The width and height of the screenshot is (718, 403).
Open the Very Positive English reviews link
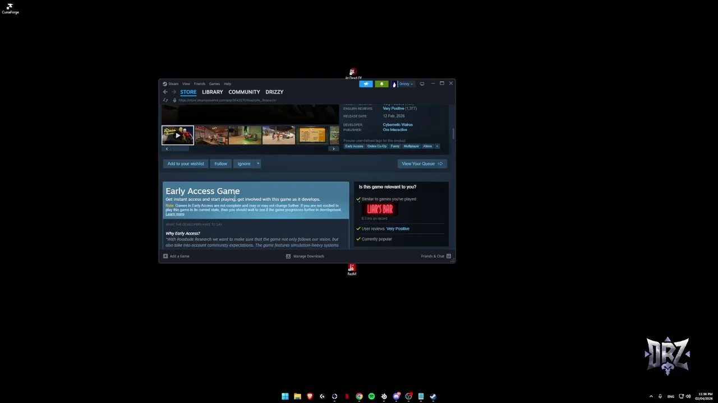point(393,109)
